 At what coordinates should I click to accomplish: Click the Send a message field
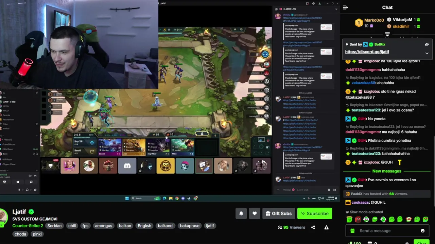click(x=387, y=231)
